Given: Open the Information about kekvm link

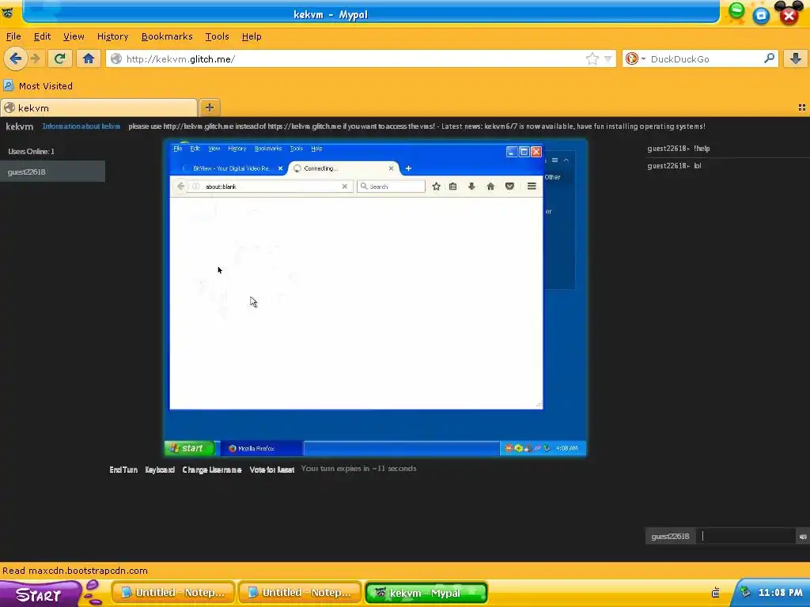Looking at the screenshot, I should tap(81, 126).
